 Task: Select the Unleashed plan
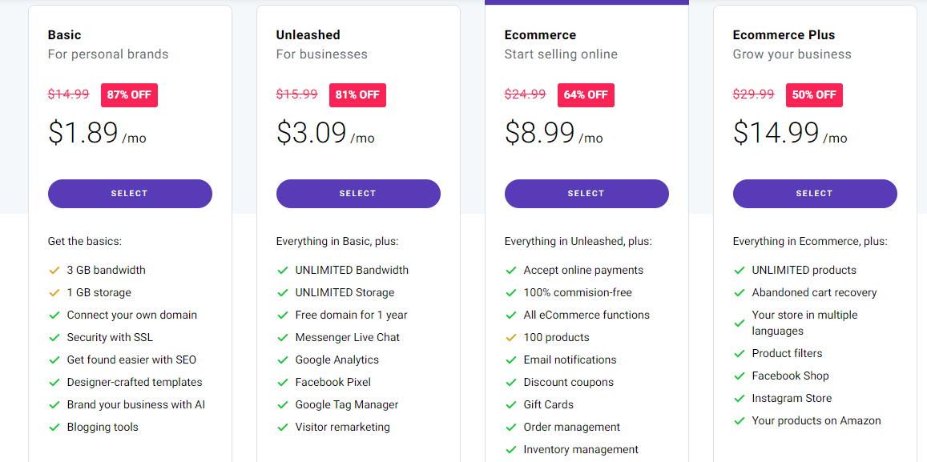tap(358, 194)
